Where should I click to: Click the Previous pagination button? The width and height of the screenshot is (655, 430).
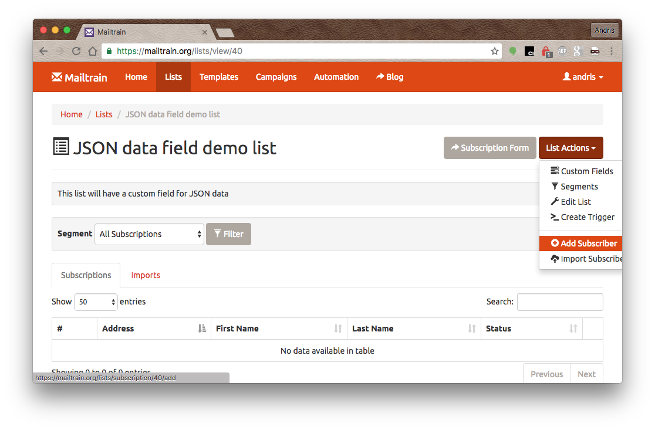click(546, 374)
